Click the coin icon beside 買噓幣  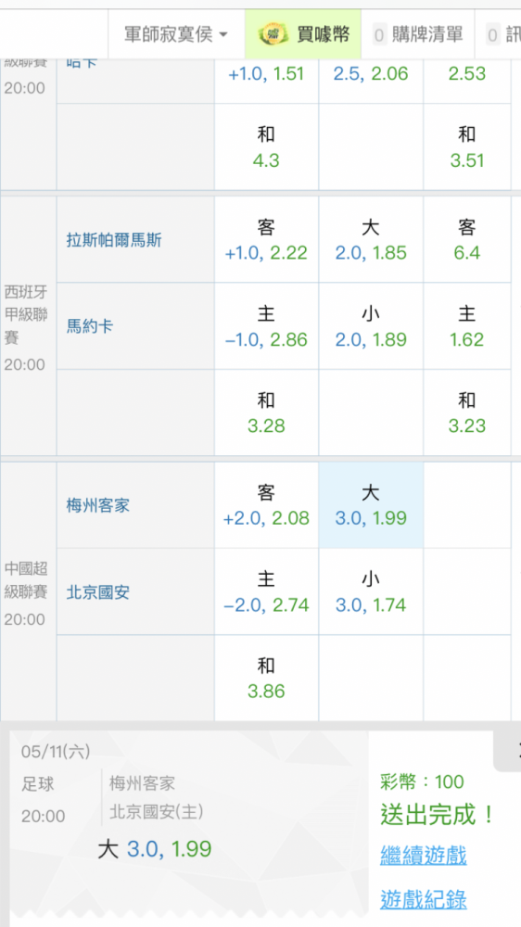click(273, 34)
